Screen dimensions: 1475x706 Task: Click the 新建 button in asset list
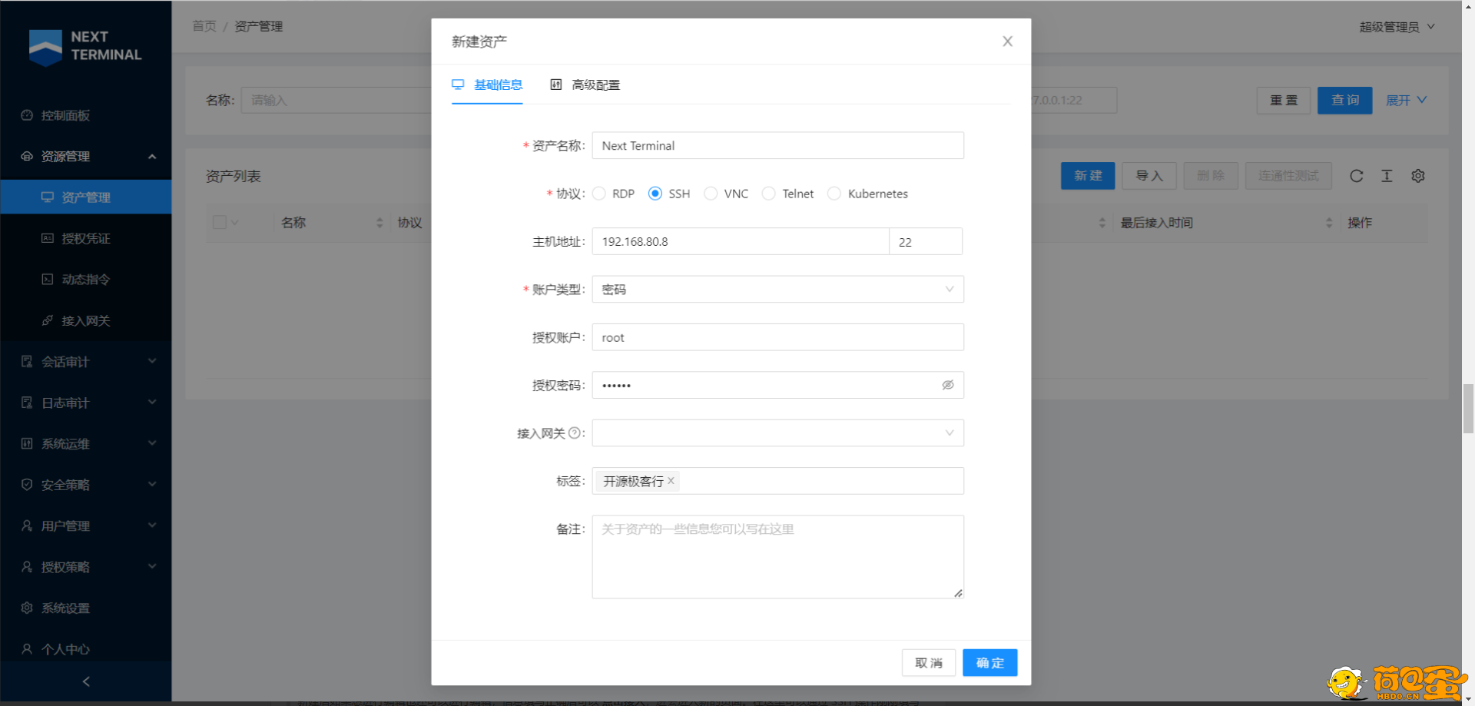coord(1088,176)
